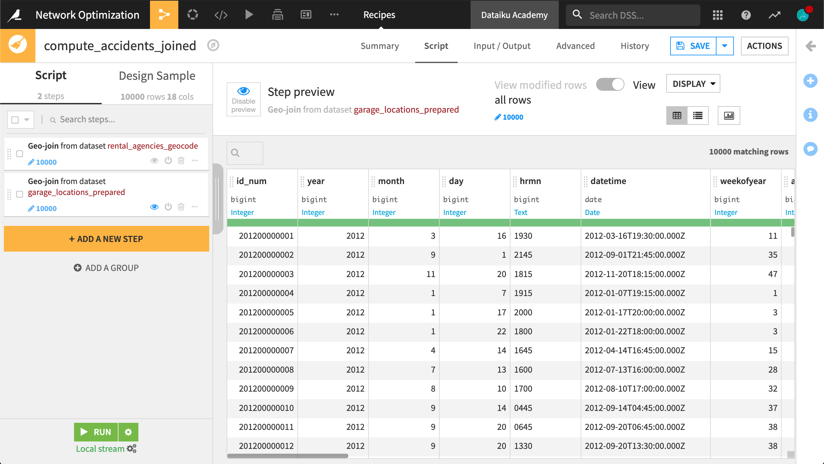The image size is (824, 464).
Task: Switch to the Input / Output tab
Action: click(502, 46)
